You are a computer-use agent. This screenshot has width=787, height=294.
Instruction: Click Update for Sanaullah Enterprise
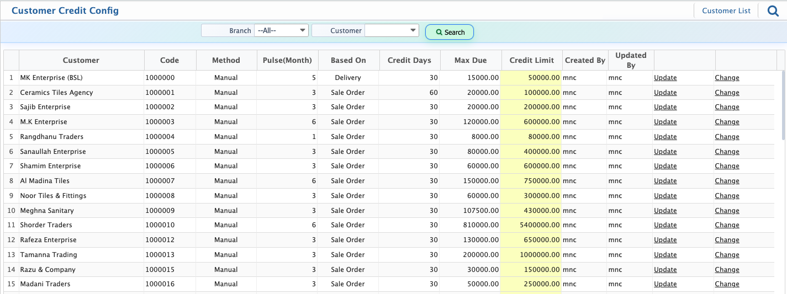tap(665, 152)
